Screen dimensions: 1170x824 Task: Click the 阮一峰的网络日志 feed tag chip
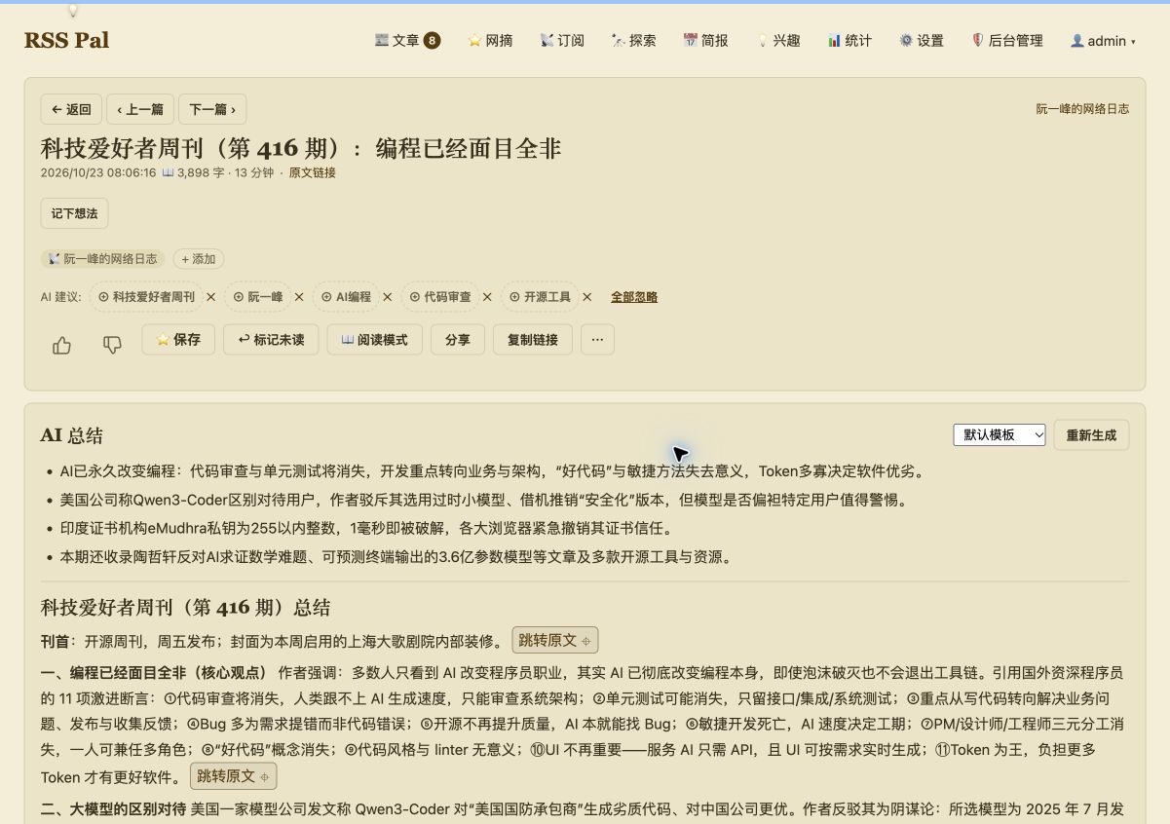102,259
